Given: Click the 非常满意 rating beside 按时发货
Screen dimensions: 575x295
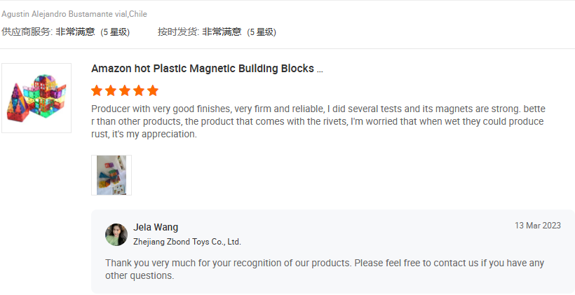Looking at the screenshot, I should (222, 32).
